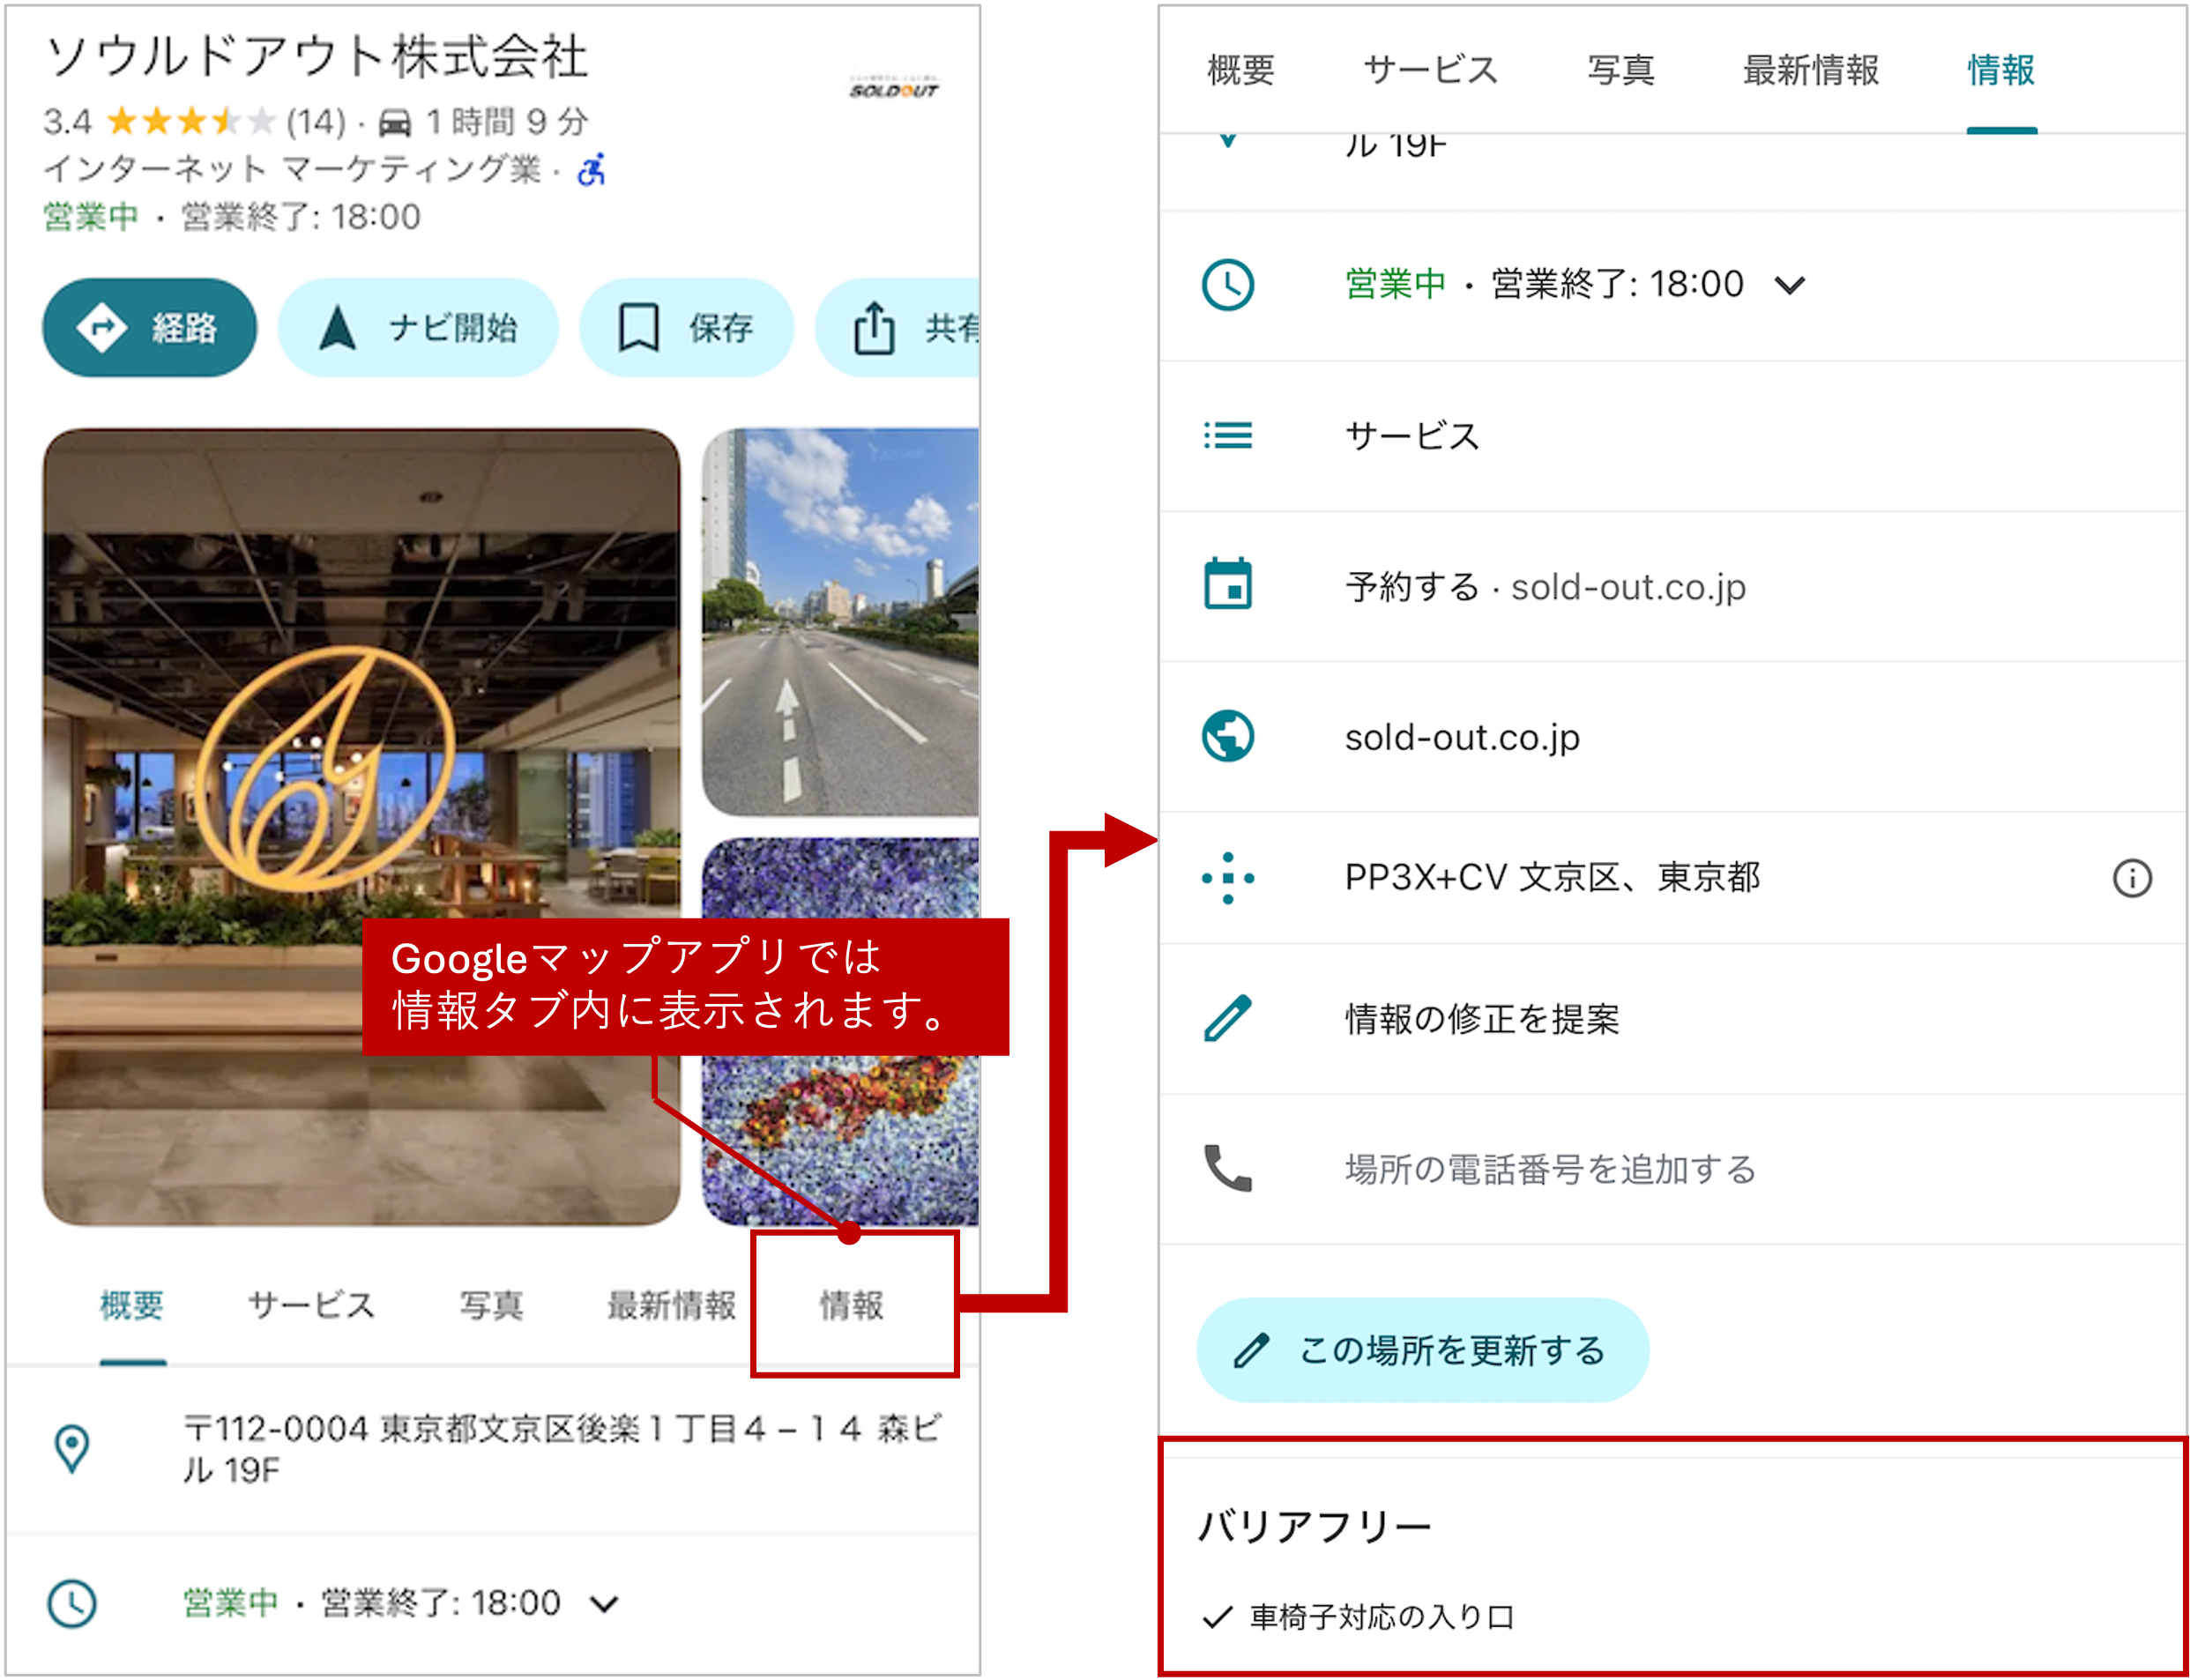Tap the globe icon beside sold-out.co.jp
The height and width of the screenshot is (1680, 2190).
point(1229,737)
